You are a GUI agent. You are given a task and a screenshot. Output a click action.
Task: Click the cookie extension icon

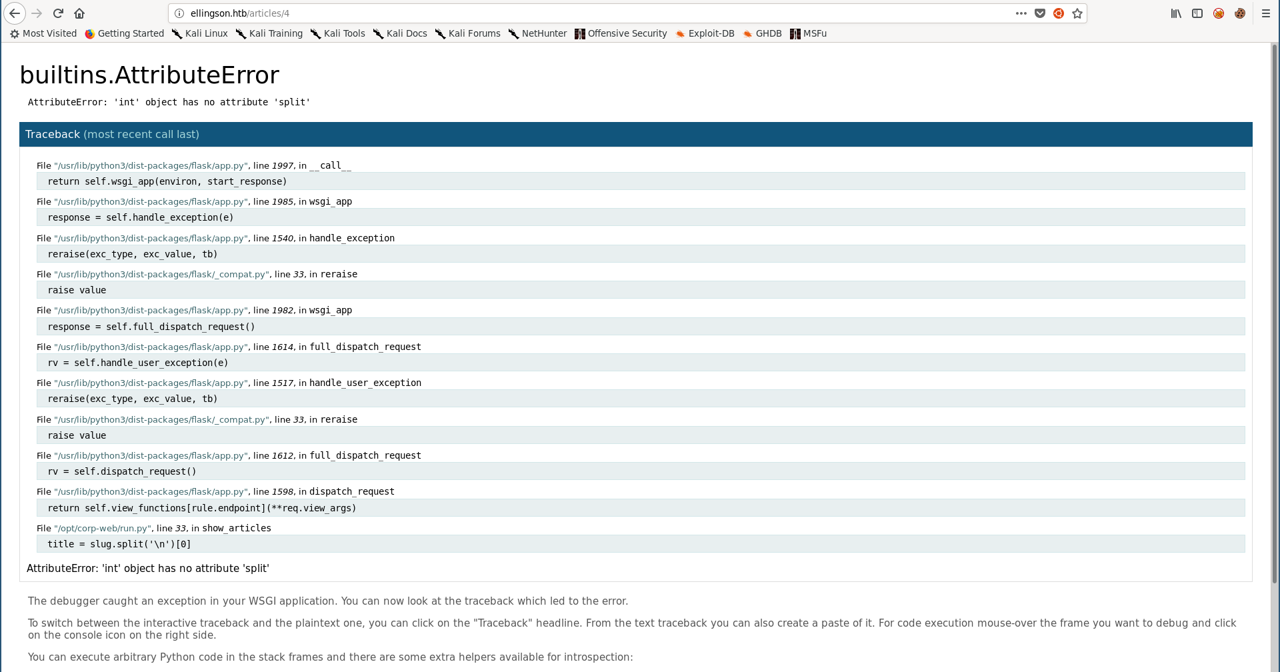pos(1240,13)
